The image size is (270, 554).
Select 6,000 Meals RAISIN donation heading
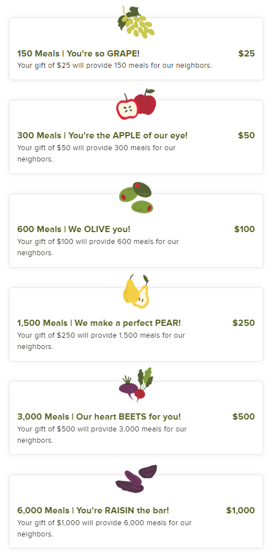[x=93, y=511]
